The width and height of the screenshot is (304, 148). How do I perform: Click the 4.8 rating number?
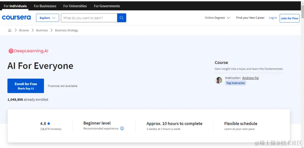click(x=43, y=123)
